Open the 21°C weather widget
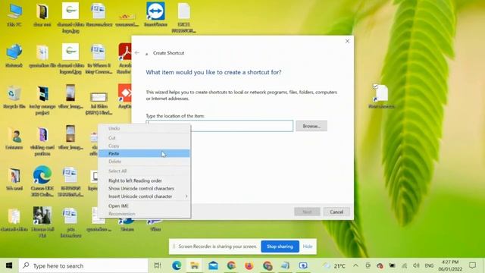This screenshot has width=485, height=273. (x=335, y=265)
